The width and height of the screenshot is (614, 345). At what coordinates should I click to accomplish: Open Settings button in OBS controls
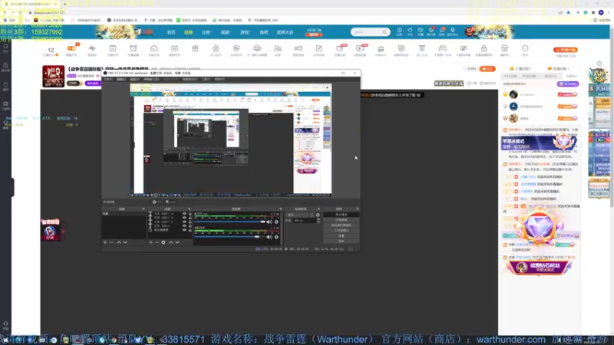click(x=341, y=236)
